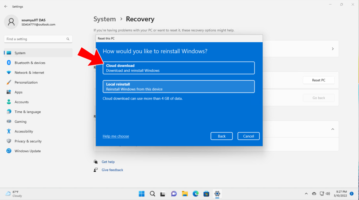Screen dimensions: 359x200
Task: Select the Gaming controller icon
Action: pyautogui.click(x=9, y=122)
